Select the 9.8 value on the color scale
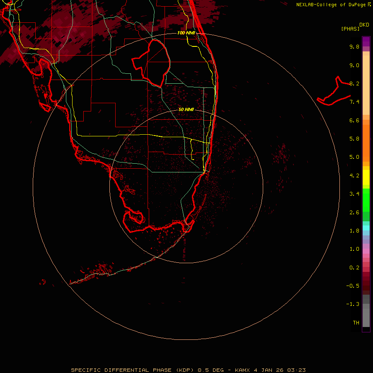Viewport: 373px width, 373px height. point(354,46)
